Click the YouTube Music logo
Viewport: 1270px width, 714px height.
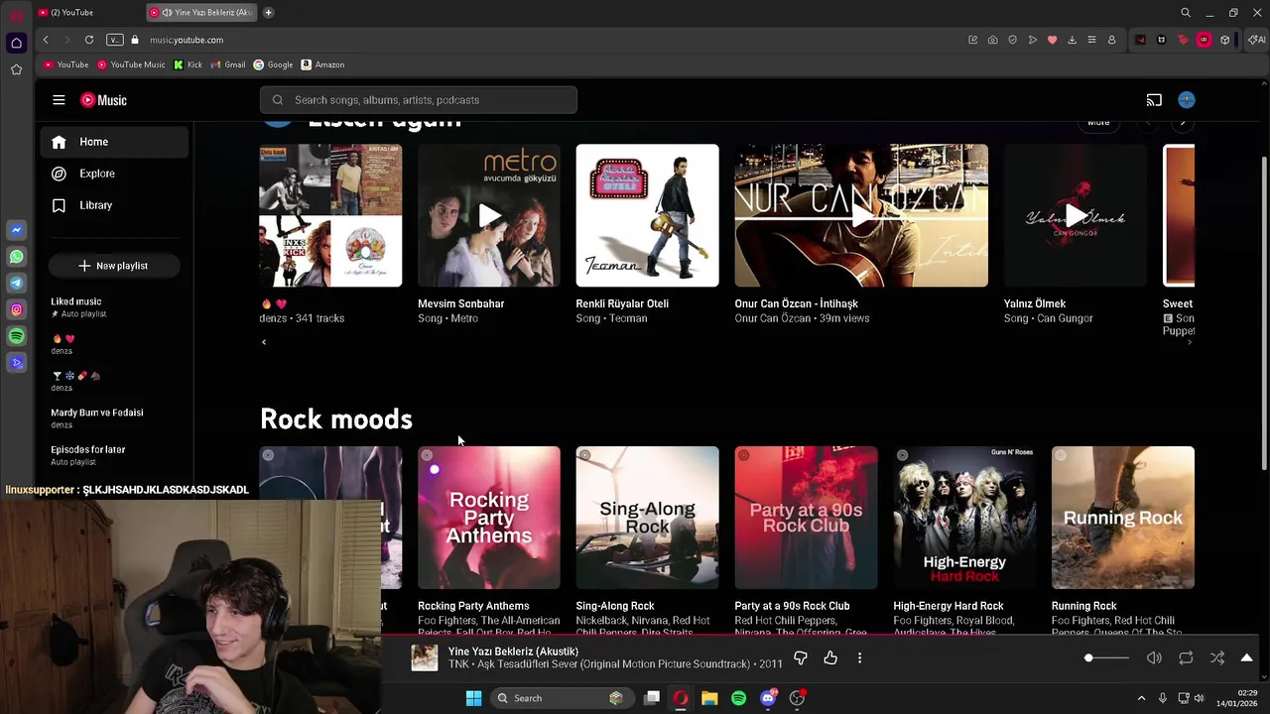103,100
